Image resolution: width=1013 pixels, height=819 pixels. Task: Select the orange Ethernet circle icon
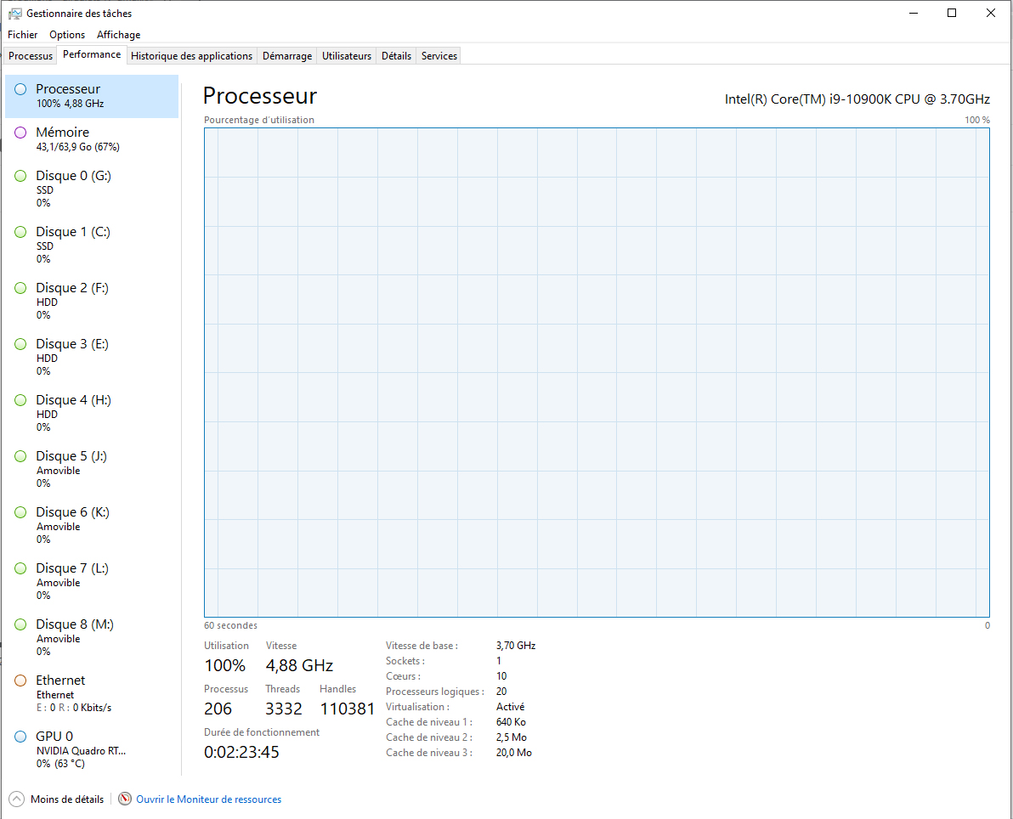20,681
